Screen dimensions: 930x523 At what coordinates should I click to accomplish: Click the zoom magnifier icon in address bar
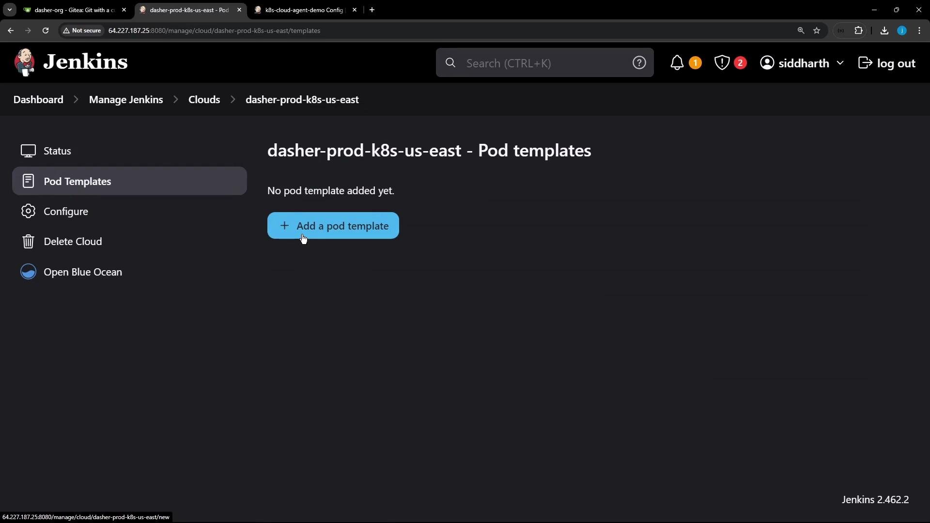click(801, 31)
